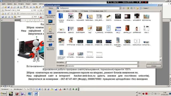Select Рабочий стол in dialog sidebar
This screenshot has height=96, width=171.
(x=50, y=22)
